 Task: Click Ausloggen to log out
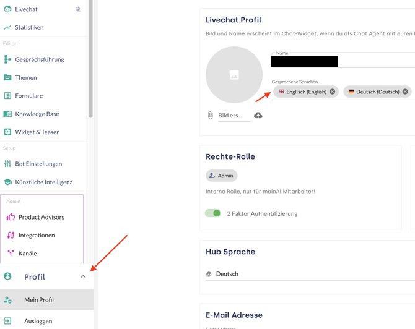pos(38,321)
